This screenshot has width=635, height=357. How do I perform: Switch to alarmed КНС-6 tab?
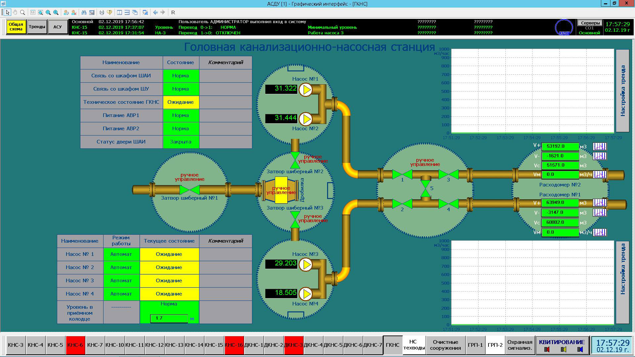pos(75,345)
